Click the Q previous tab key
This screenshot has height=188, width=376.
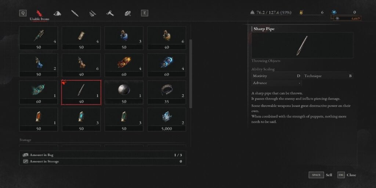23,13
